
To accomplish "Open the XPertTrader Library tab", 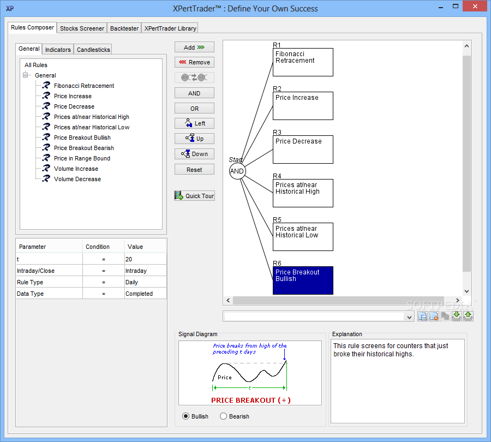I will [170, 28].
